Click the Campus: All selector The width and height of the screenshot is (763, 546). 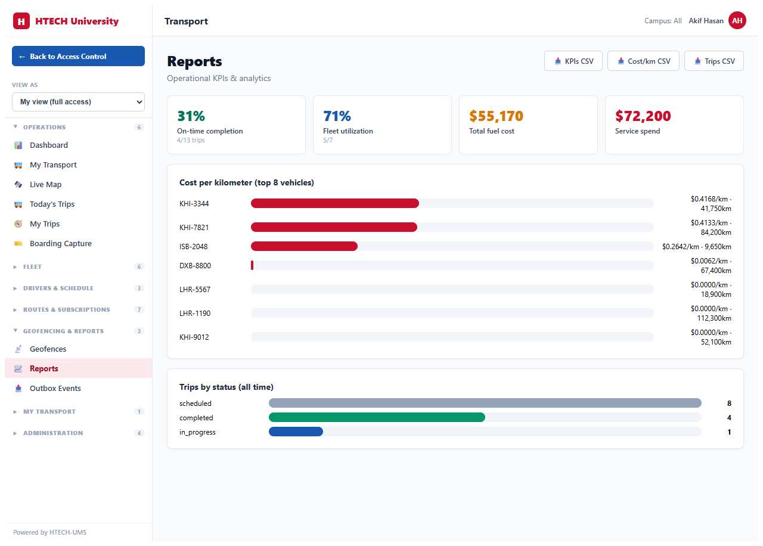(x=663, y=21)
